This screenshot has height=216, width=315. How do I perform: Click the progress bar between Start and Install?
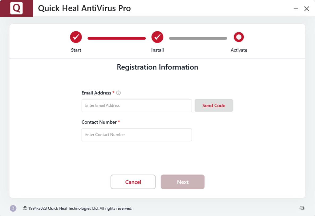(x=116, y=38)
